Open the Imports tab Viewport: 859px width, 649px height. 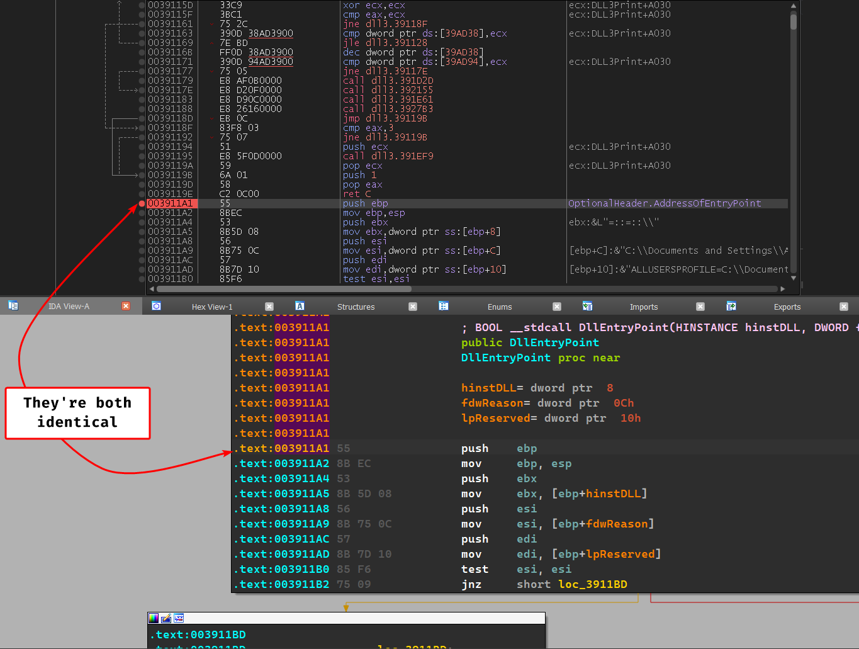(x=643, y=307)
